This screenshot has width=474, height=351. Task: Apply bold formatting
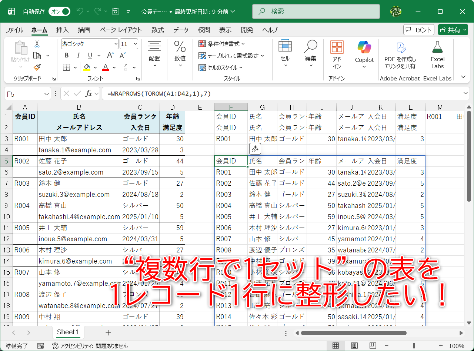(66, 55)
